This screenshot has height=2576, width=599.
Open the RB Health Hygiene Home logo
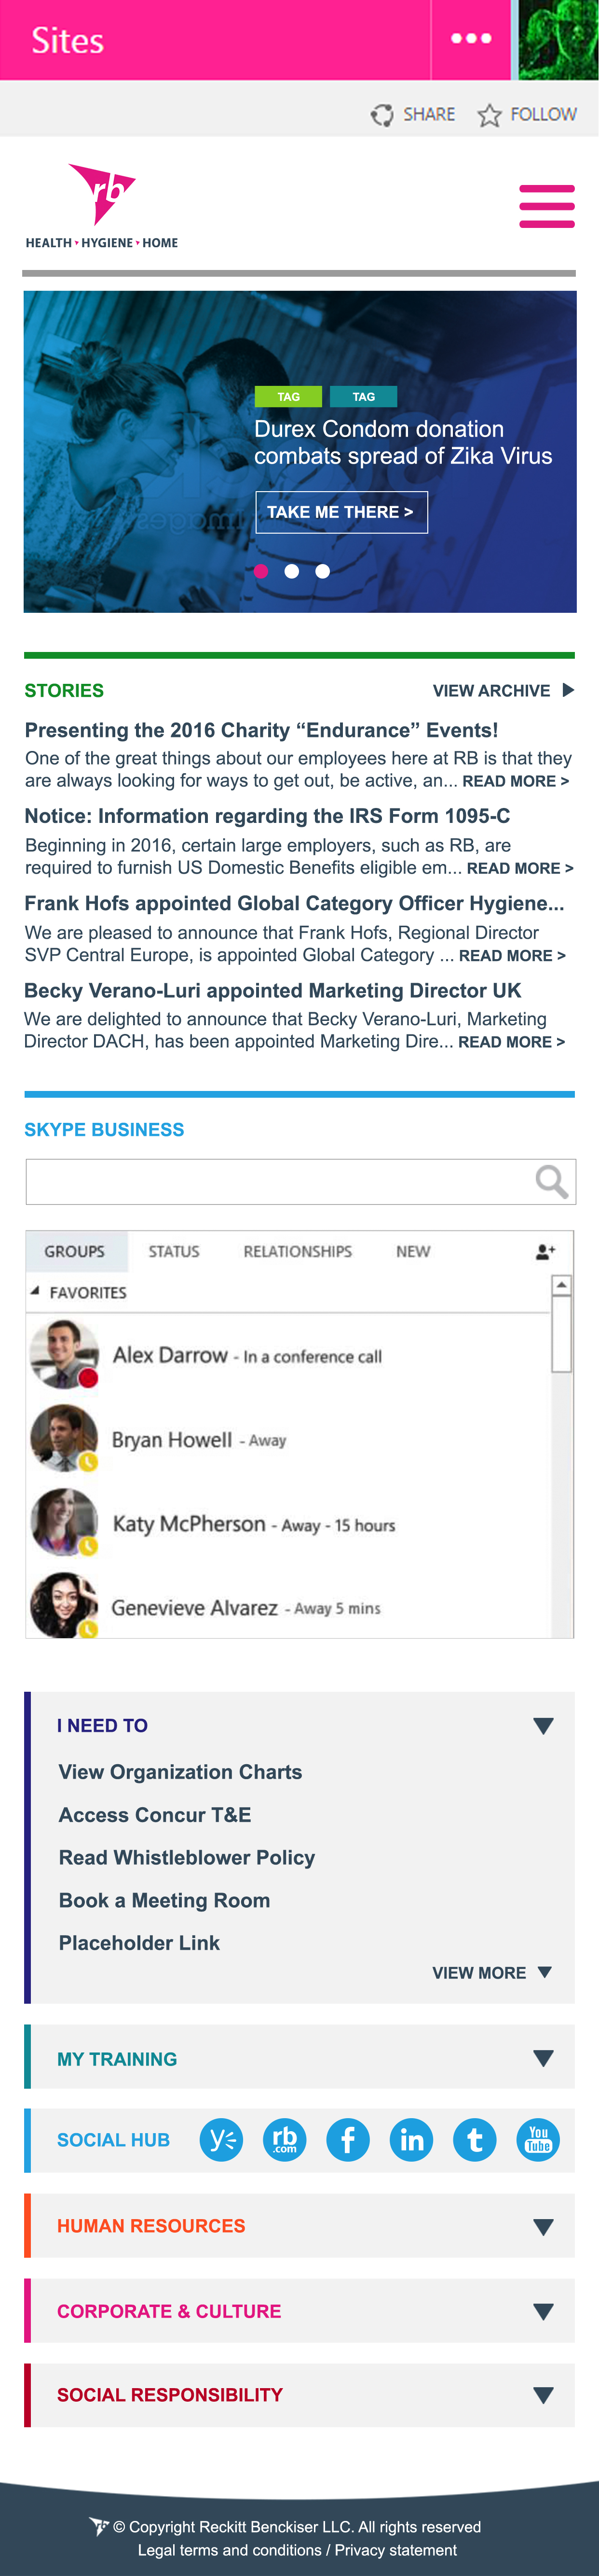pyautogui.click(x=102, y=206)
